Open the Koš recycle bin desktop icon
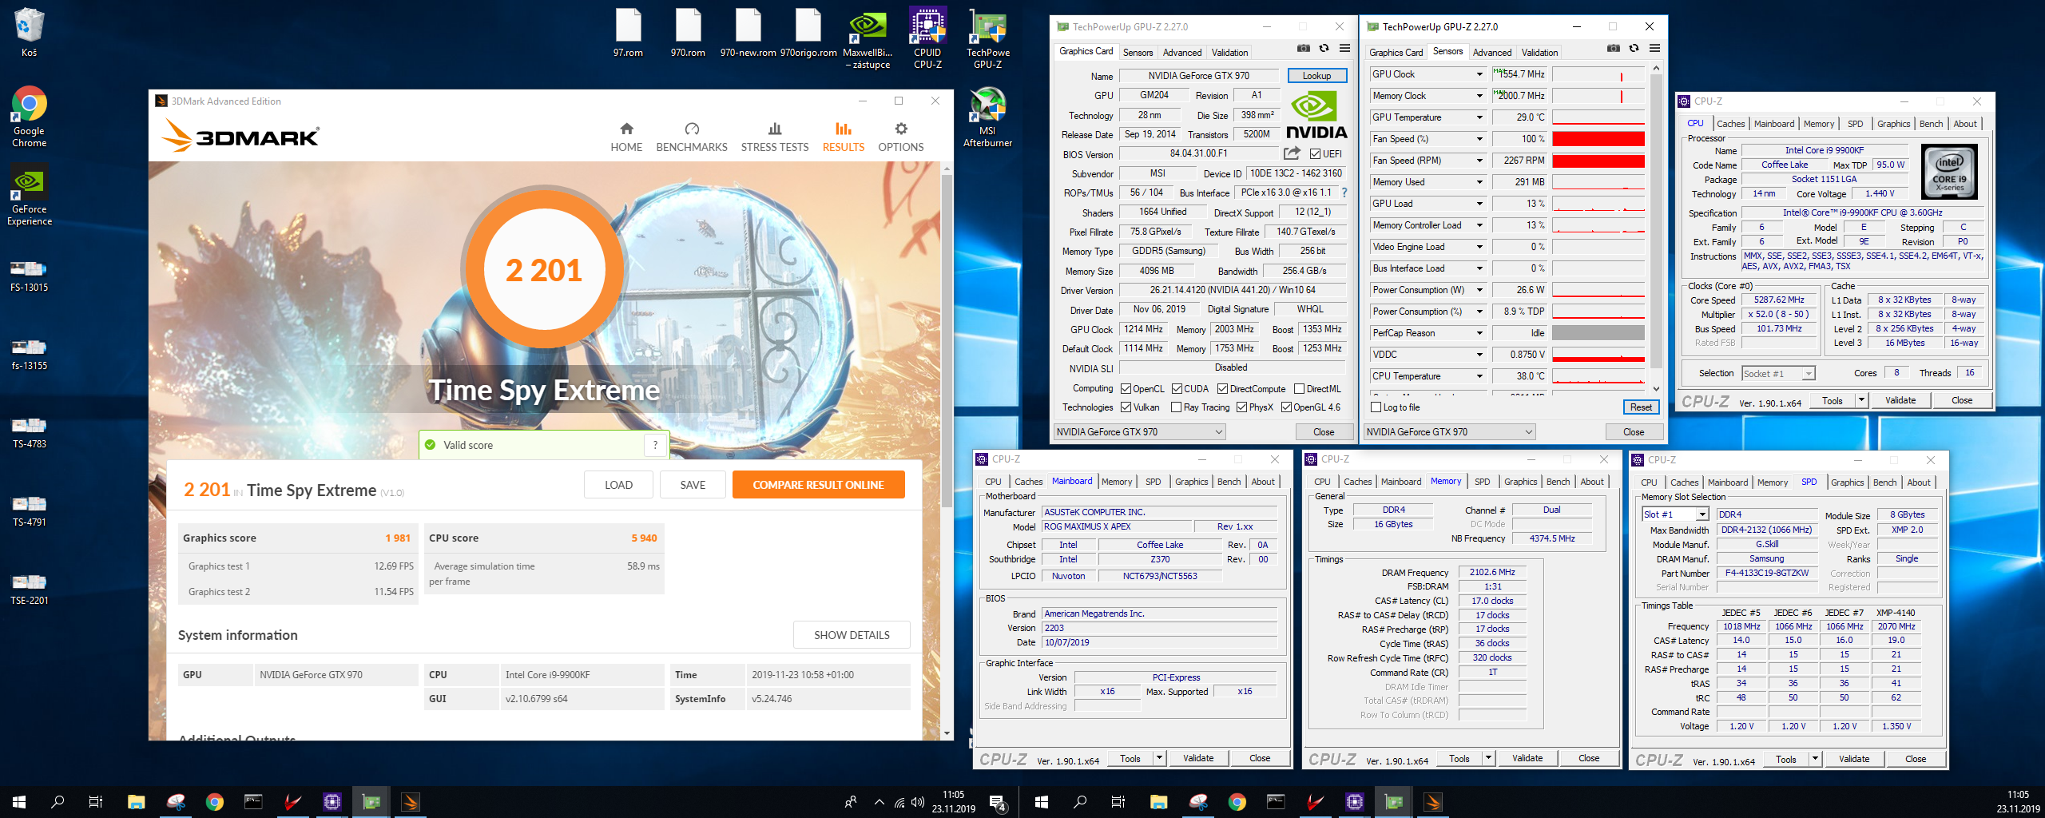This screenshot has height=818, width=2045. tap(29, 32)
